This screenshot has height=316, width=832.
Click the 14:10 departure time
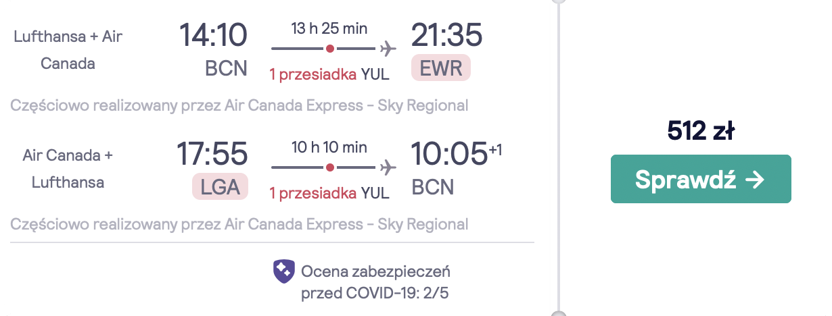[x=214, y=35]
